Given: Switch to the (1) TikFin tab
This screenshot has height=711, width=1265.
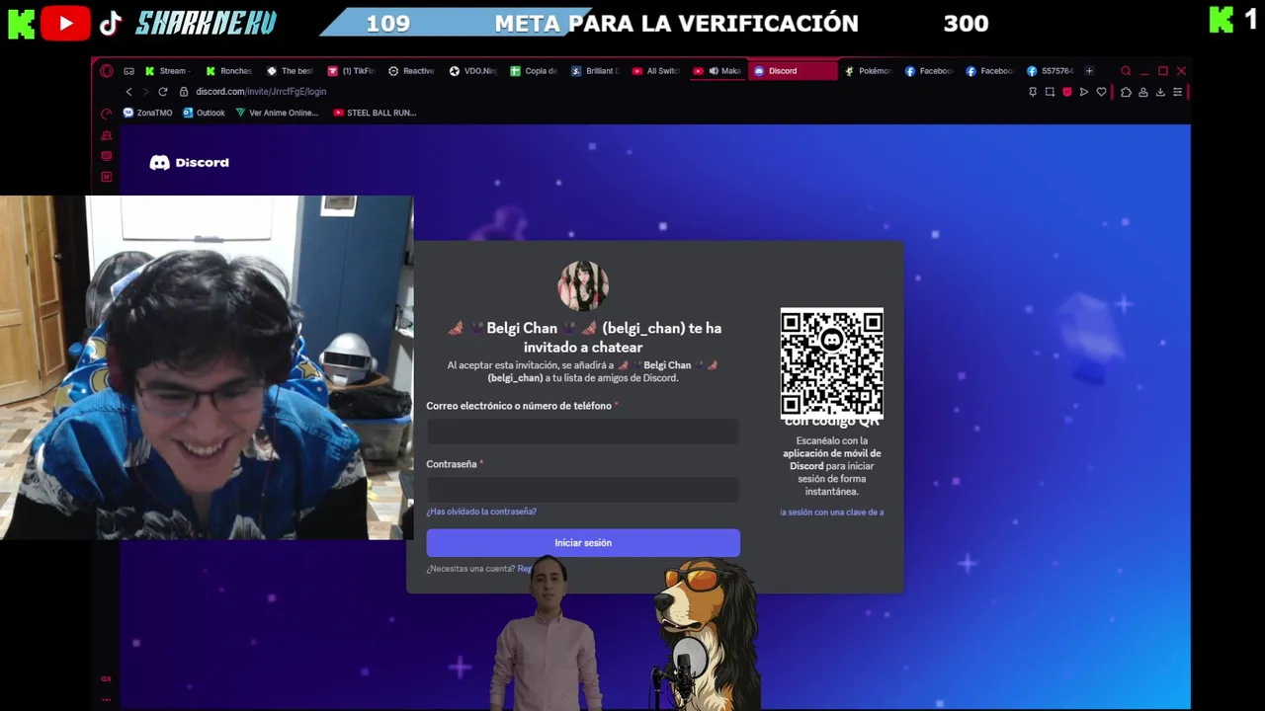Looking at the screenshot, I should tap(350, 71).
